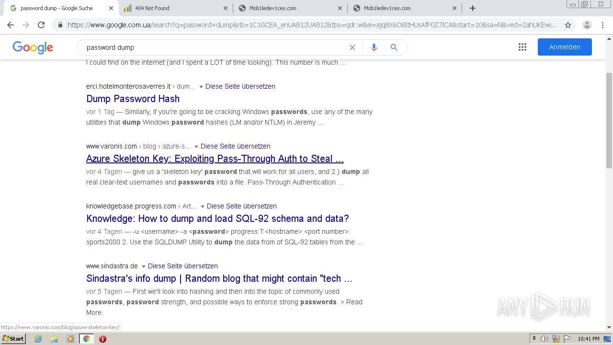Viewport: 613px width, 345px height.
Task: Translate the knowledgebase.progress.com result page
Action: [x=242, y=206]
